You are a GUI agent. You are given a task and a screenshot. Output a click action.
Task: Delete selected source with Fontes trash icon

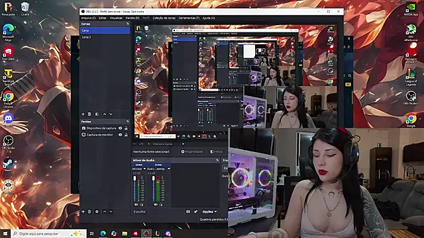click(89, 212)
